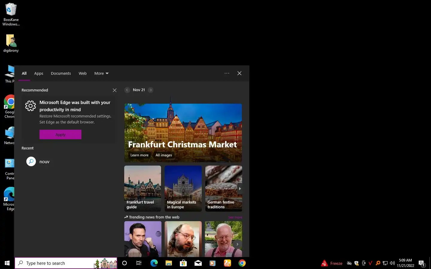Show more cards arrow beside German festive
Image resolution: width=431 pixels, height=269 pixels.
coord(240,189)
